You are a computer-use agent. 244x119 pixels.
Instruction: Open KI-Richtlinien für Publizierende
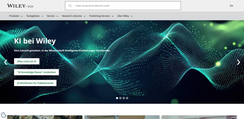(35, 83)
